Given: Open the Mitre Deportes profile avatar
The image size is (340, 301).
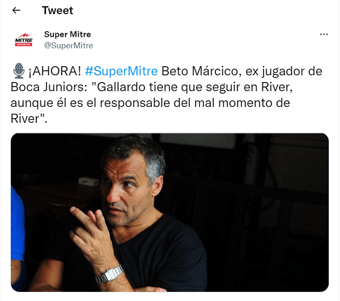Looking at the screenshot, I should 24,40.
